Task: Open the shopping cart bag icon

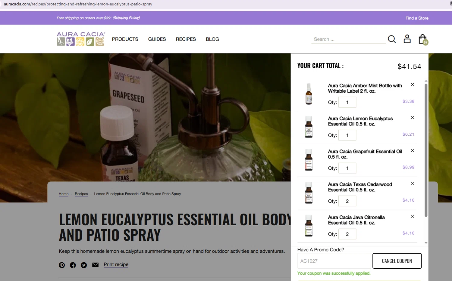Action: coord(423,39)
